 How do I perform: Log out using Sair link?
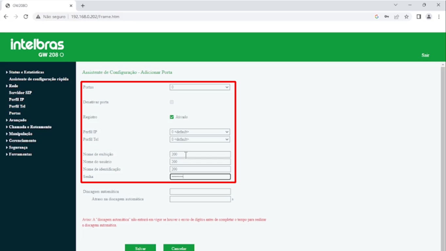(425, 55)
